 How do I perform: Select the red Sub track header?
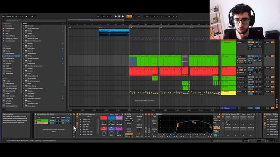coord(228,71)
